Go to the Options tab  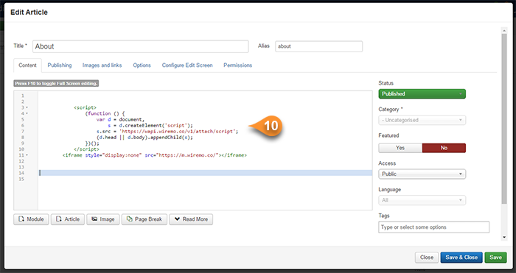click(x=142, y=65)
